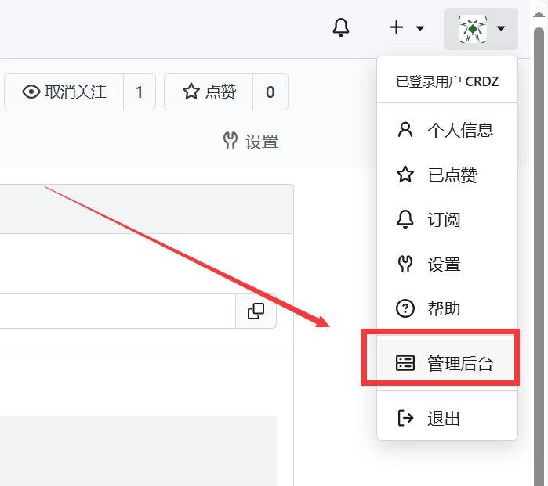The image size is (548, 486).
Task: Open 管理后台 via its server icon
Action: (405, 363)
